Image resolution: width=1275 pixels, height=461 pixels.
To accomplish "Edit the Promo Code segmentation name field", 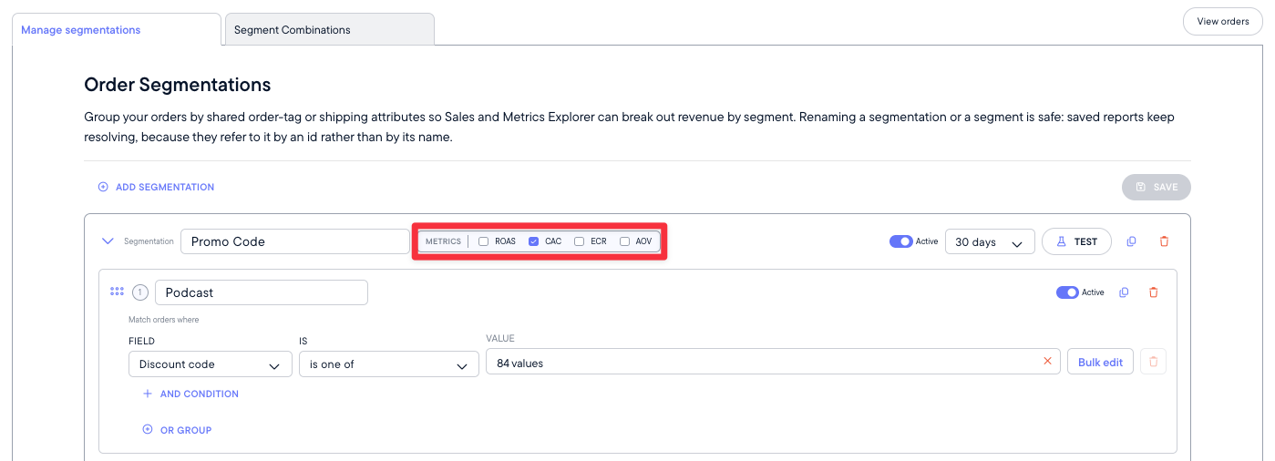I will coord(295,241).
